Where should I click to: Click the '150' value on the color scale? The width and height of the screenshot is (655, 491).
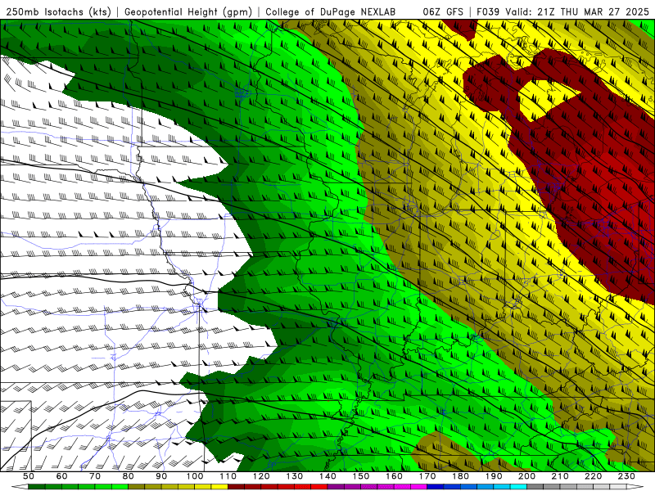pos(361,476)
